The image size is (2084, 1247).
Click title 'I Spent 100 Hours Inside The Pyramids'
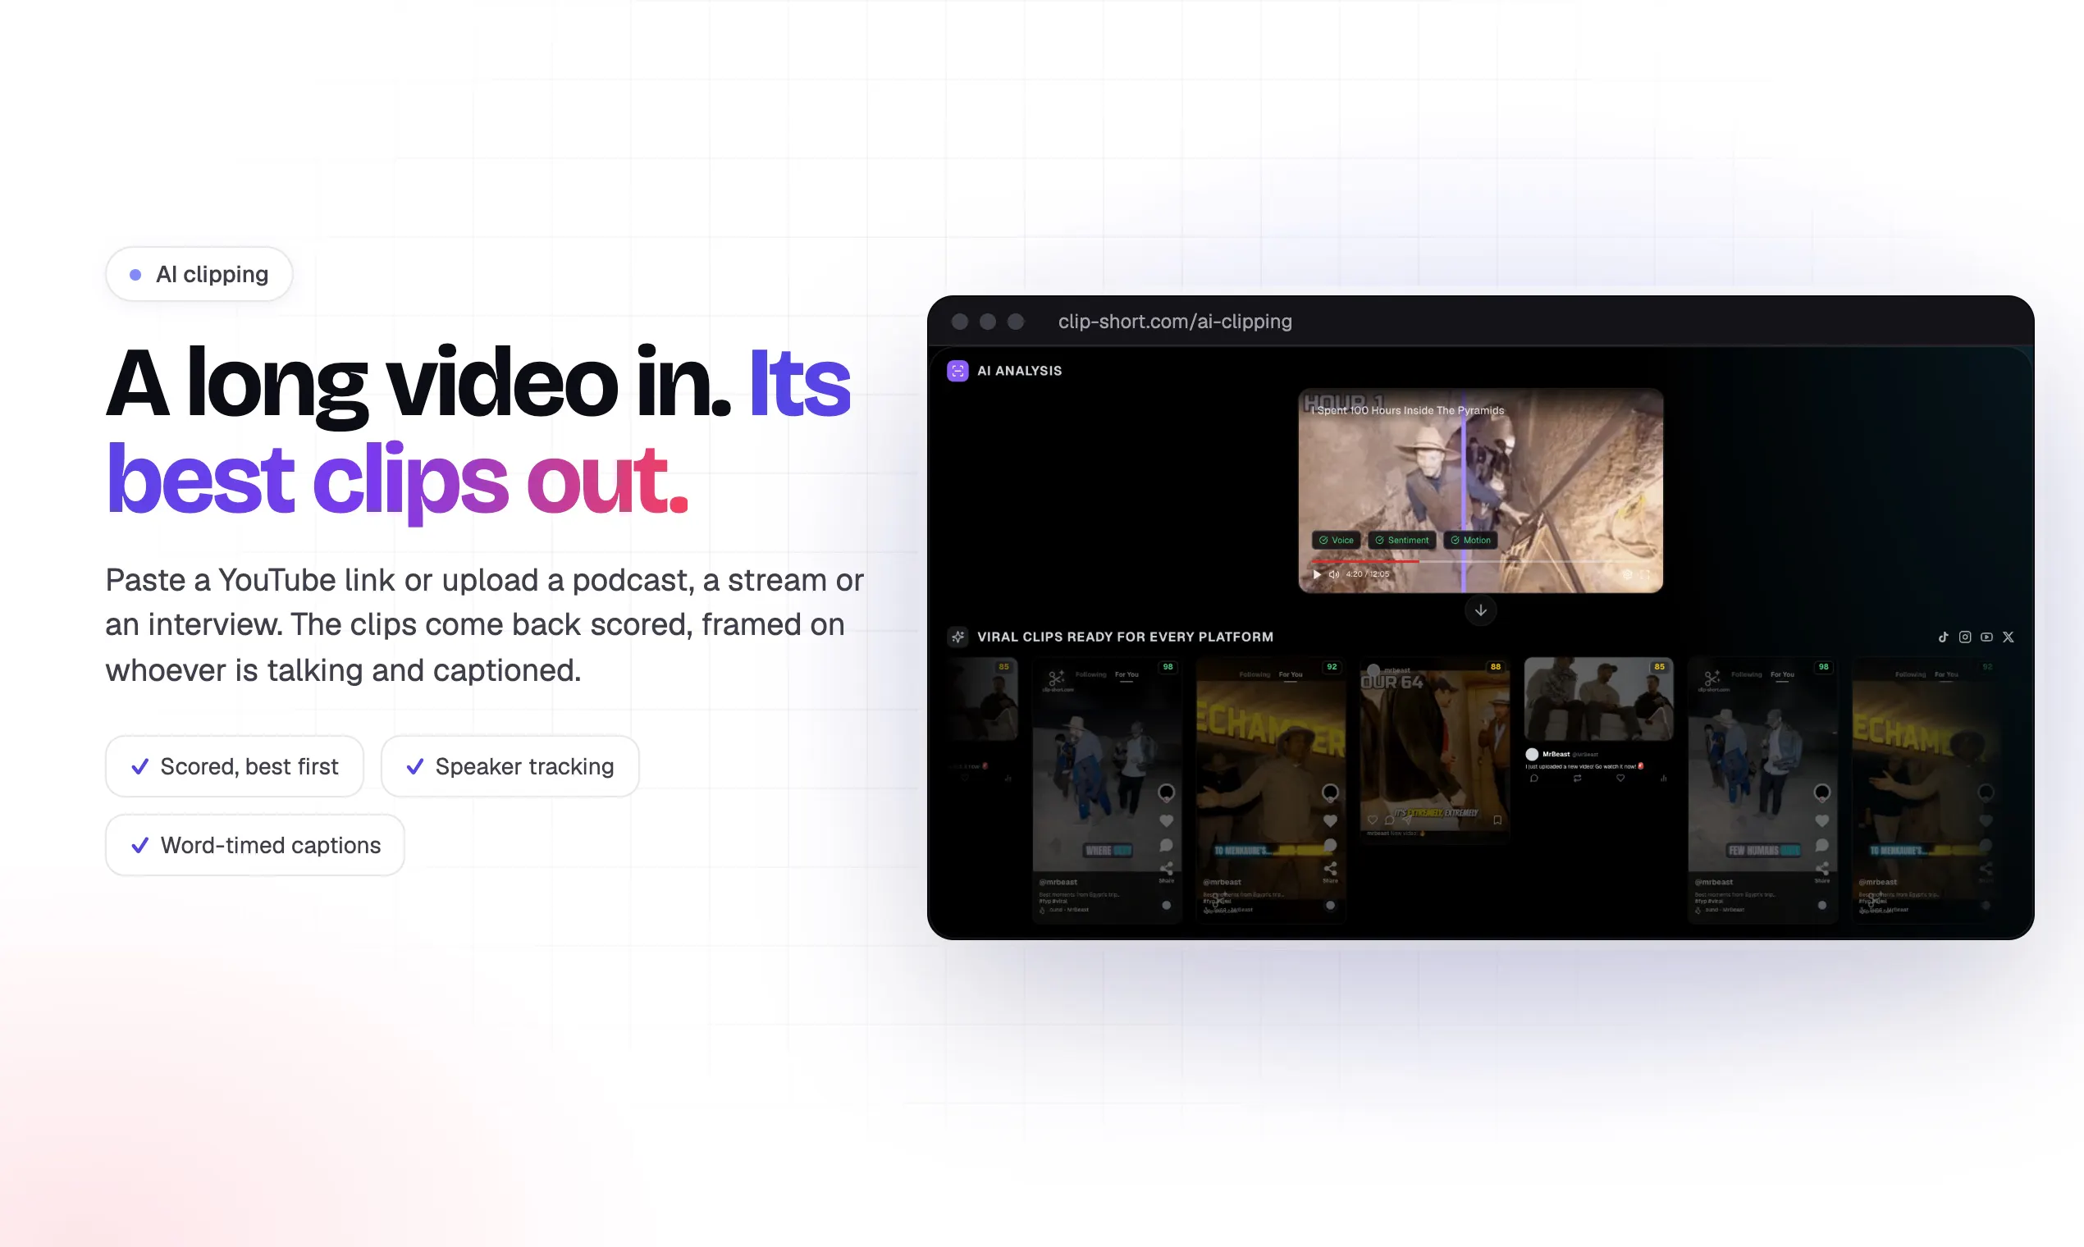tap(1409, 410)
